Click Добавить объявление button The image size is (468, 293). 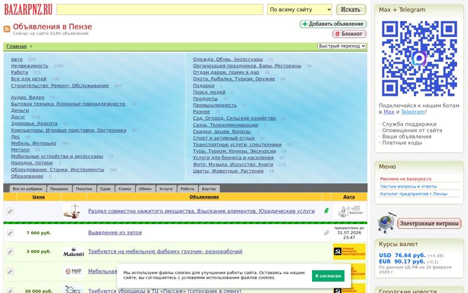tap(333, 24)
